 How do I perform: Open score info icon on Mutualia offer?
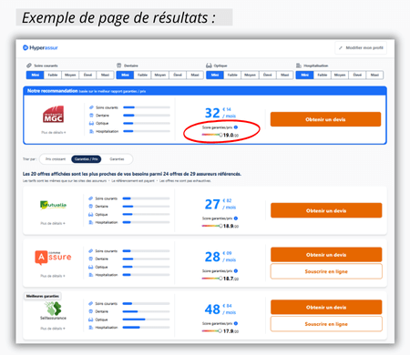pos(236,218)
